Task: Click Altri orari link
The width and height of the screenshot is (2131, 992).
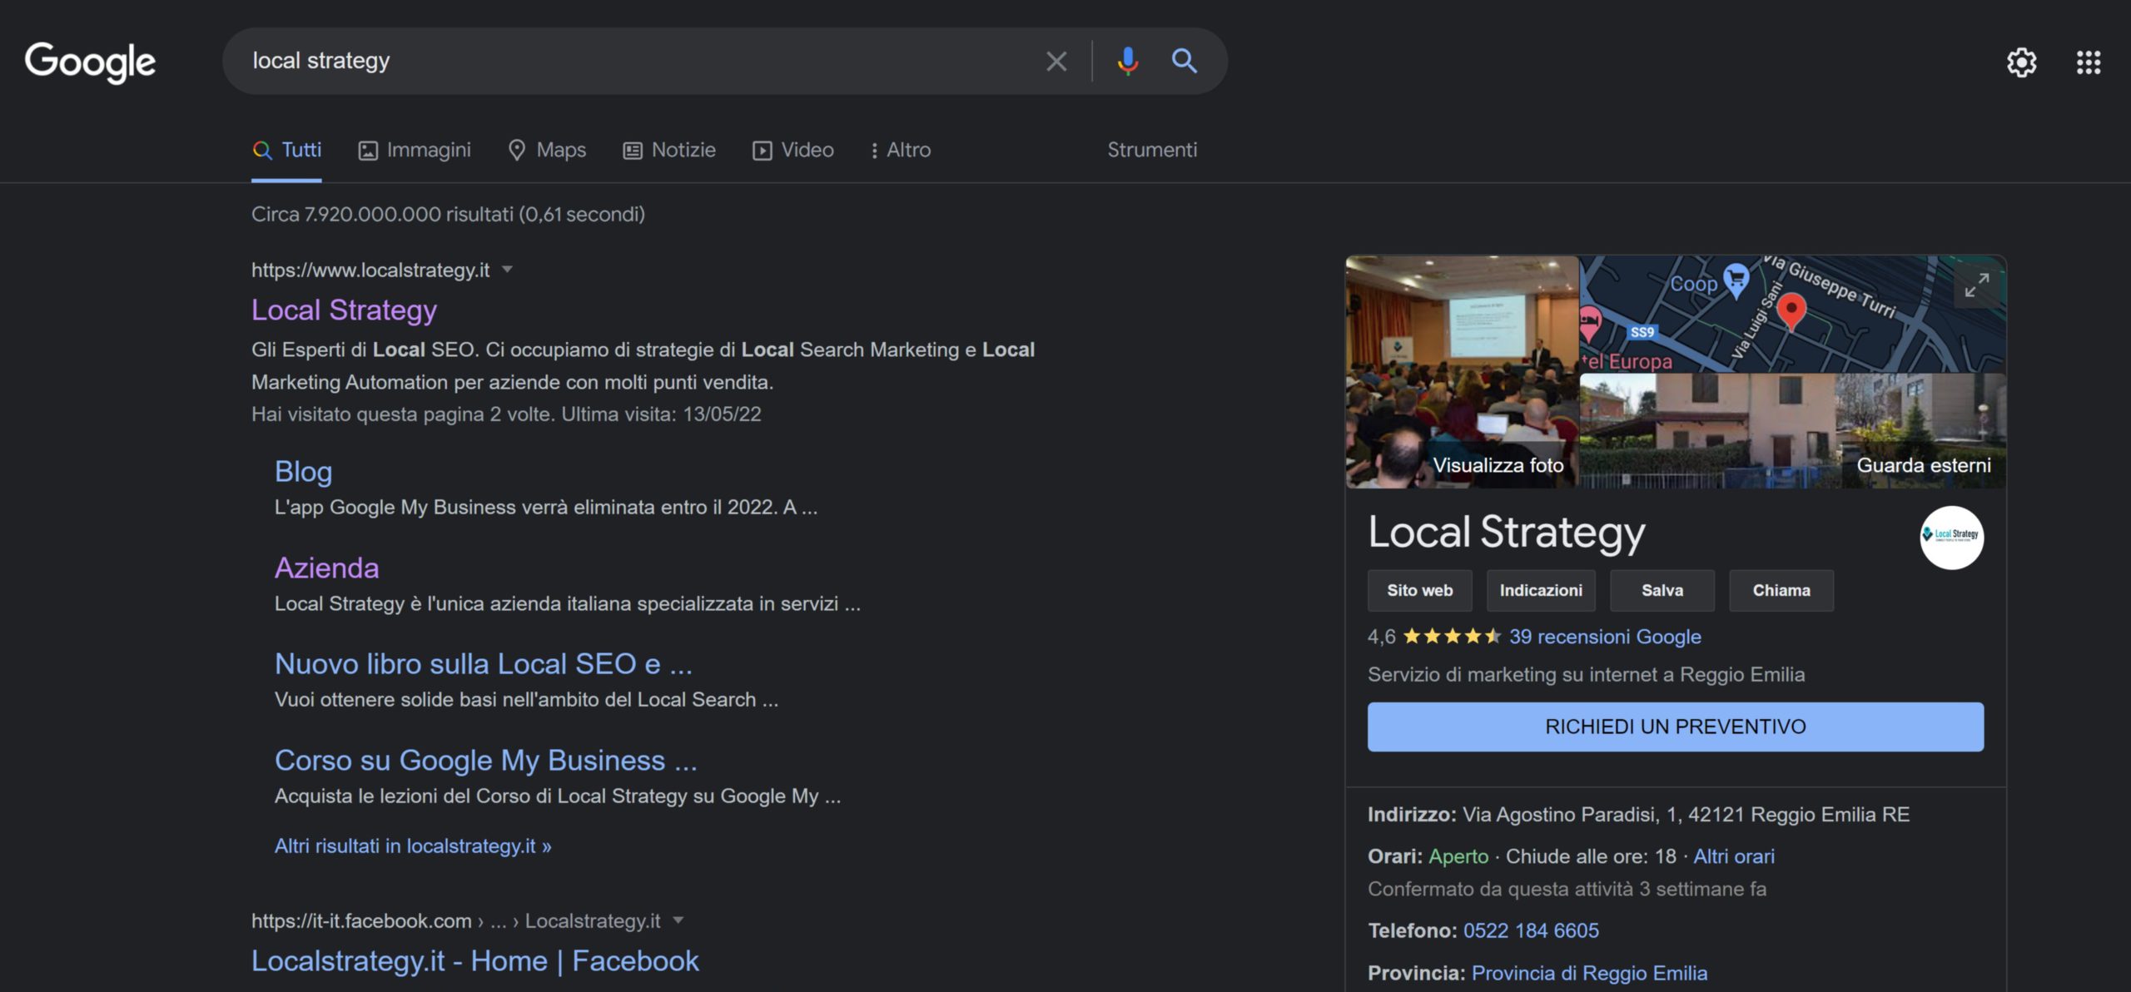Action: pyautogui.click(x=1734, y=856)
